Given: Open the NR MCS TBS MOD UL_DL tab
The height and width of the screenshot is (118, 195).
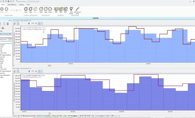Looking at the screenshot, I should click(87, 116).
